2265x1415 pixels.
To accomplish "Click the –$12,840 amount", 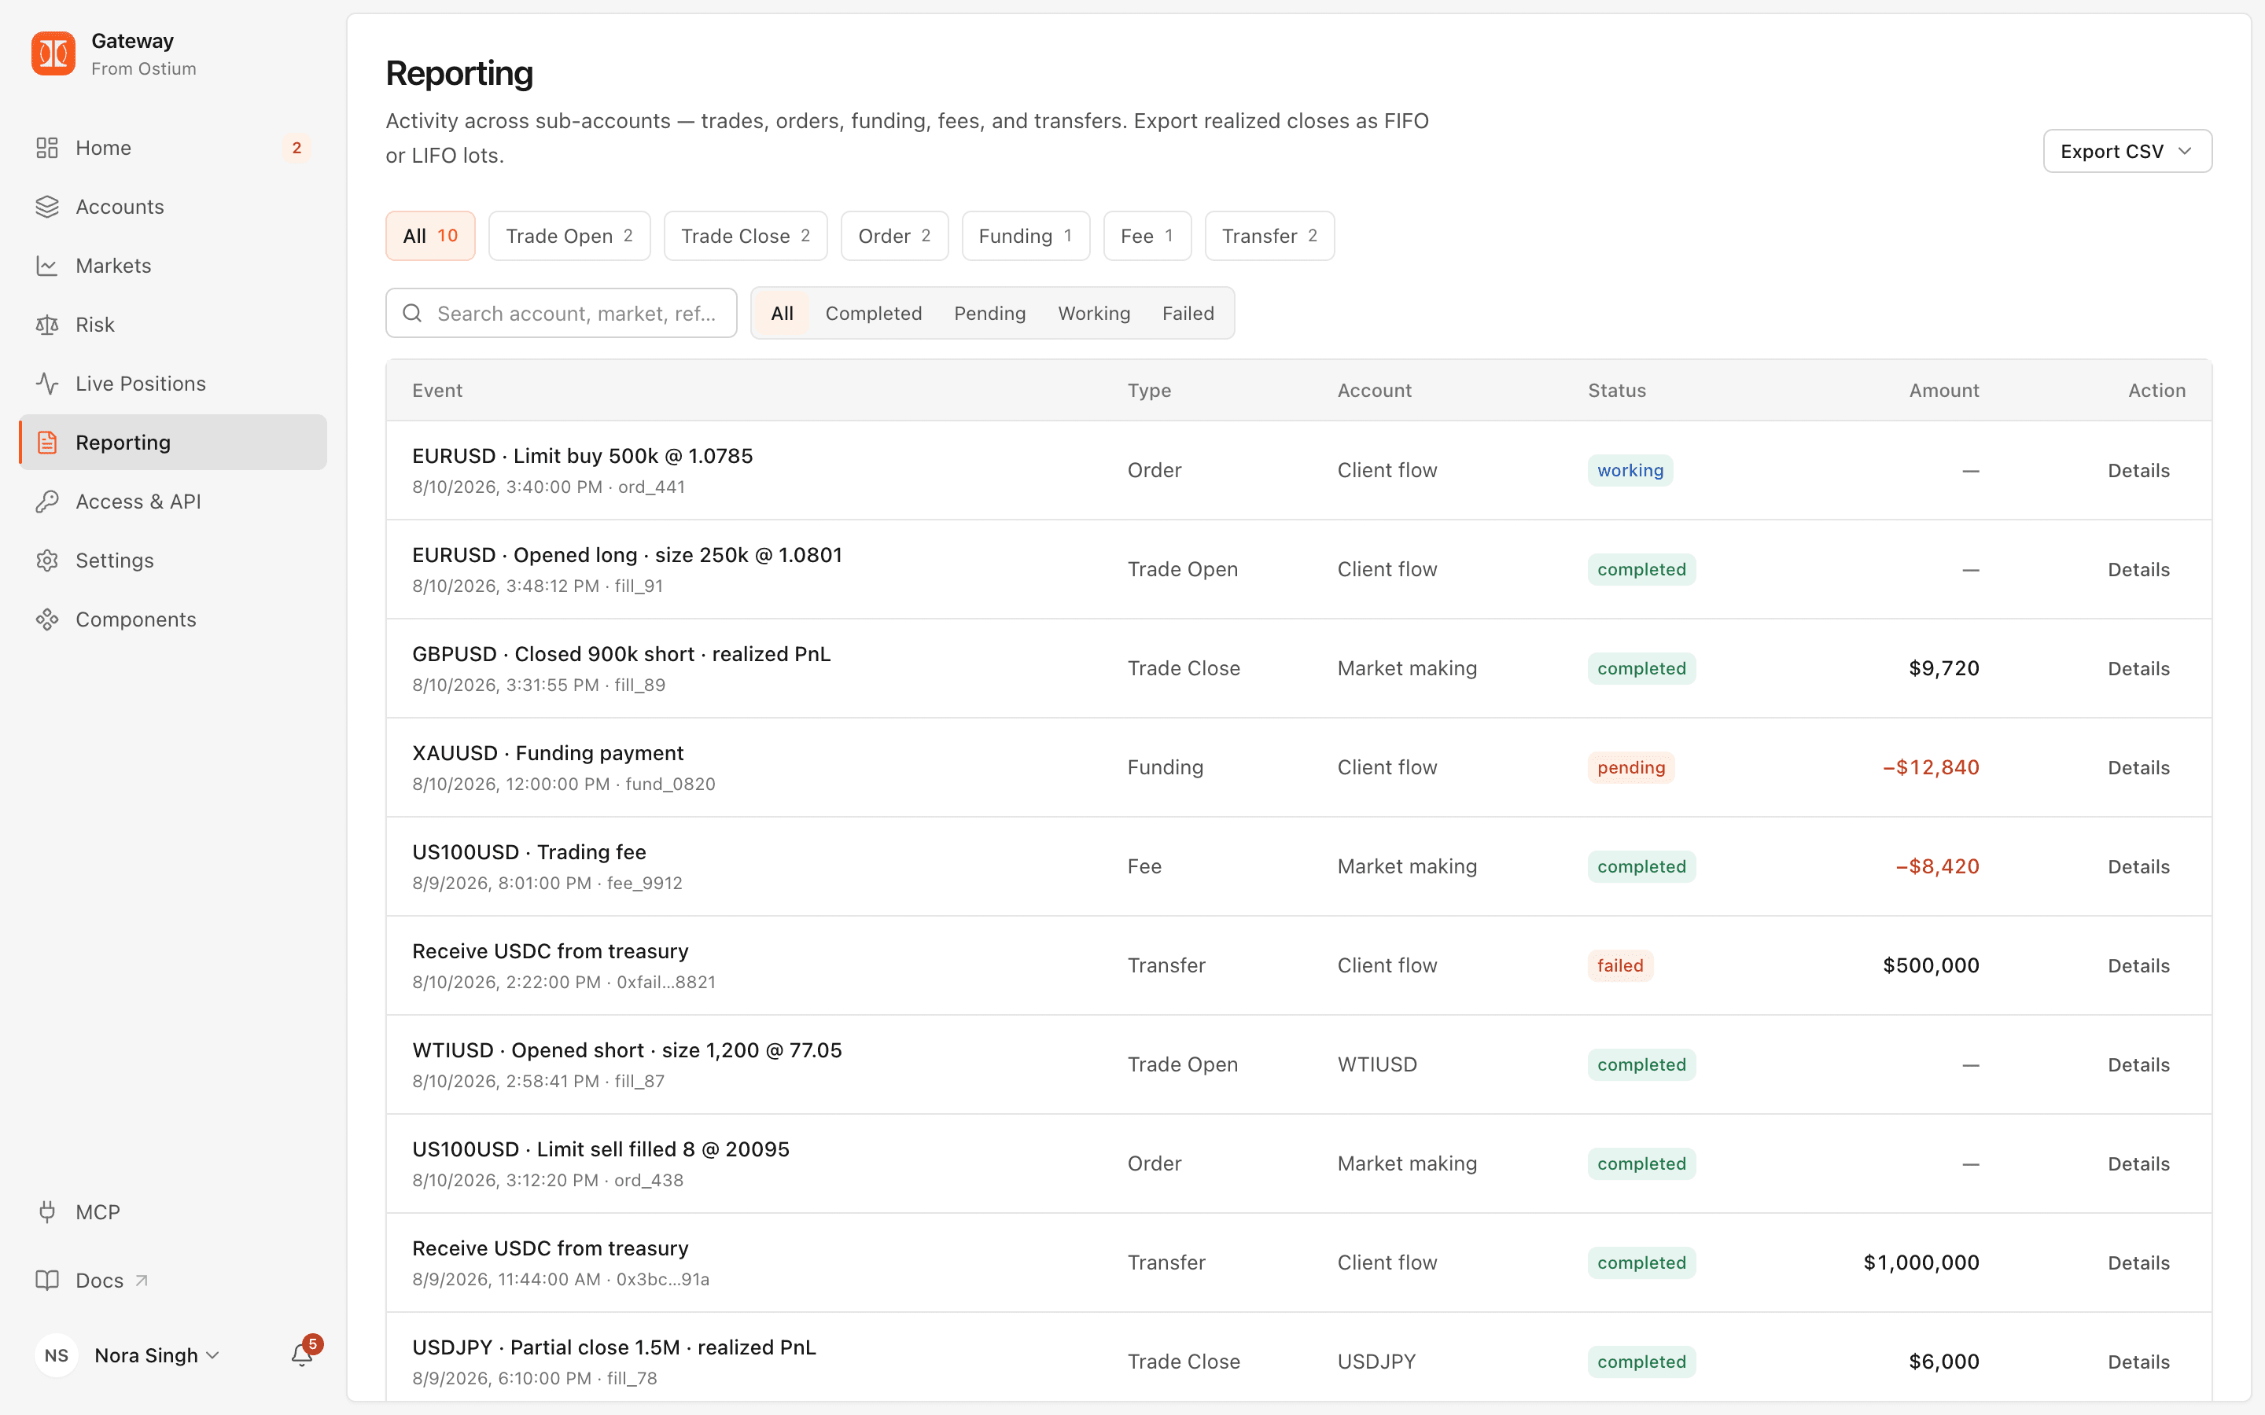I will [1930, 767].
